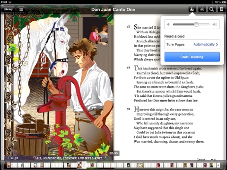This screenshot has height=170, width=227.
Task: Open the table of contents list
Action: coord(21,9)
